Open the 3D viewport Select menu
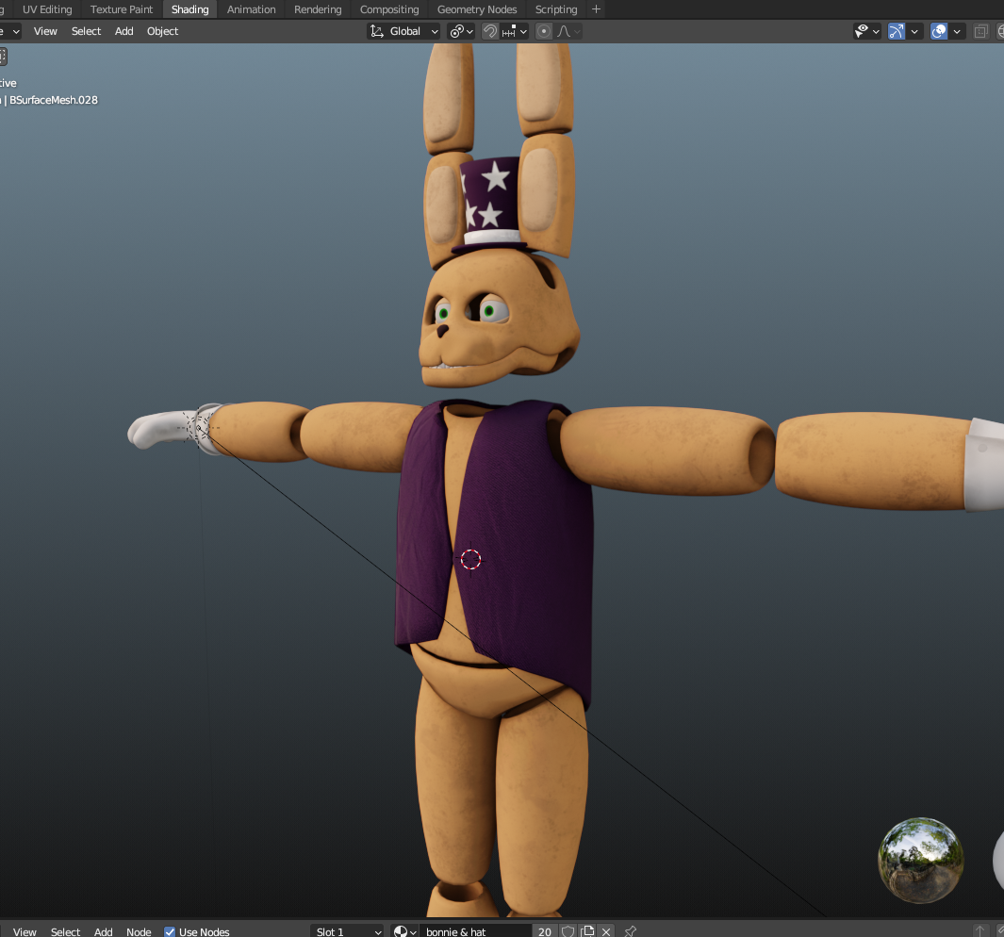Image resolution: width=1004 pixels, height=937 pixels. 86,31
